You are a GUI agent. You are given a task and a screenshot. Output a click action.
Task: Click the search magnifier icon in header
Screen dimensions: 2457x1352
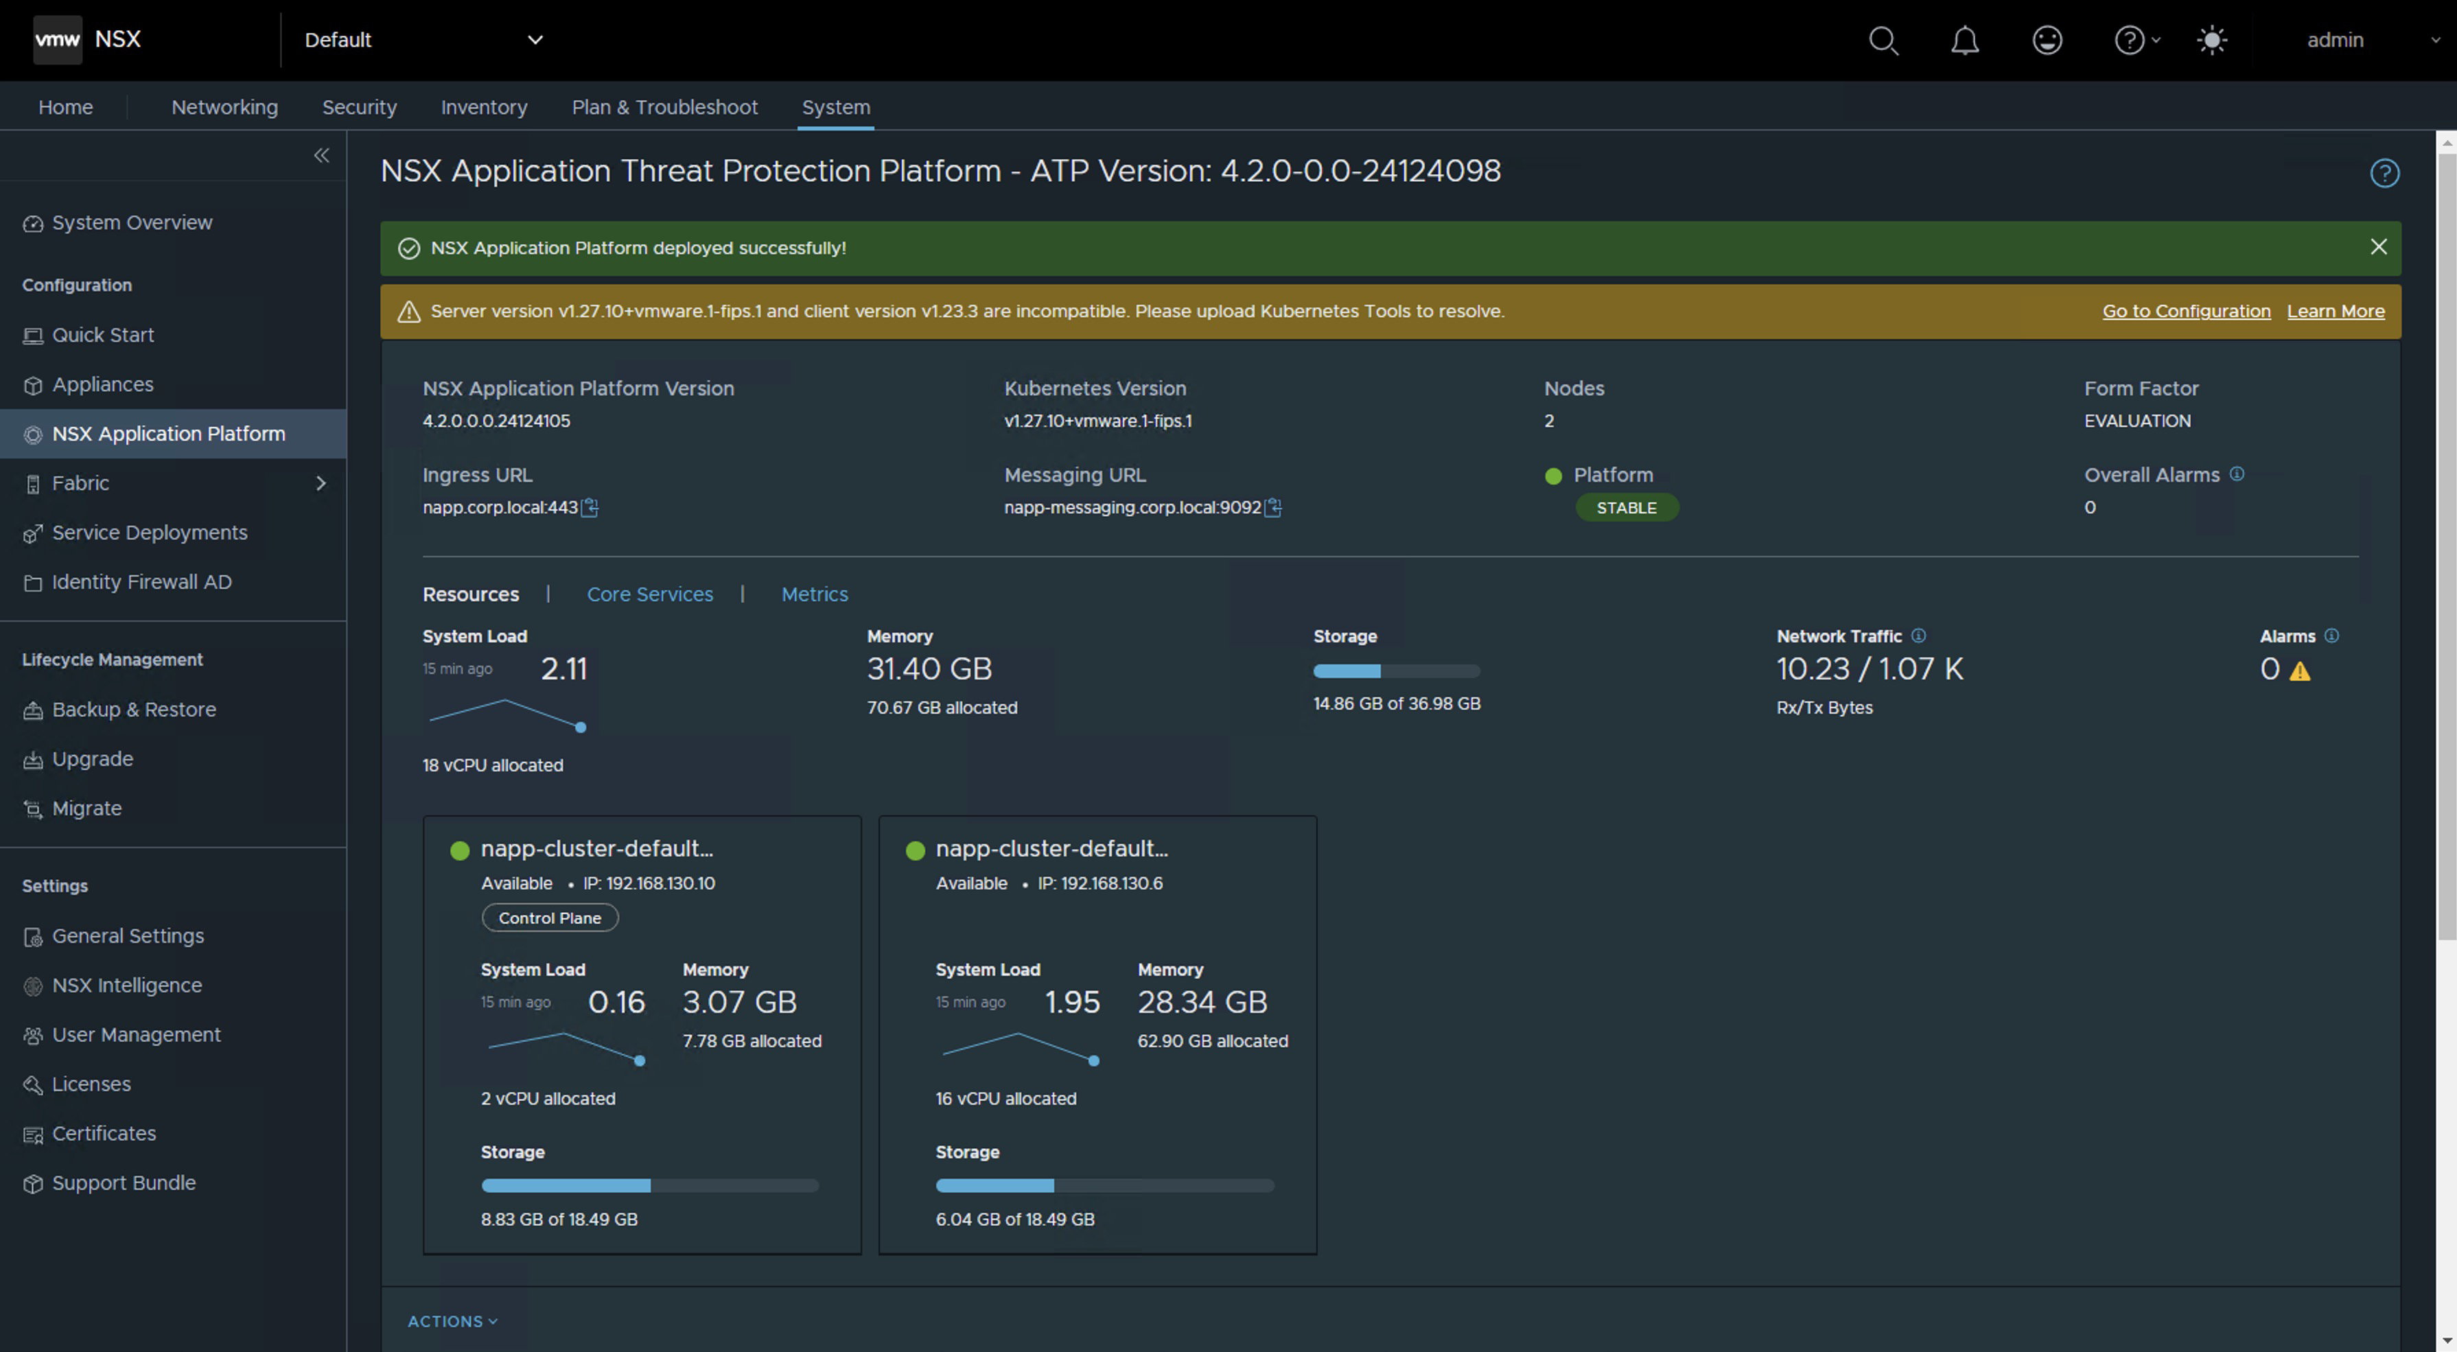pyautogui.click(x=1883, y=40)
